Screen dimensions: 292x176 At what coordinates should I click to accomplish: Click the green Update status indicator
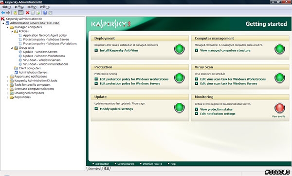pos(179,108)
